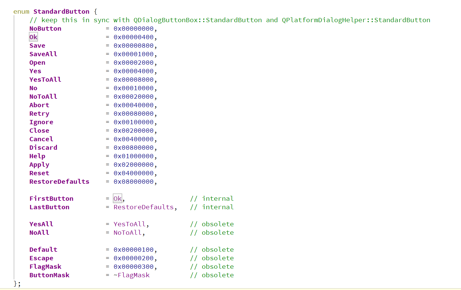Select the value 0x00000100
Viewport: 461px width, 290px height.
click(134, 250)
